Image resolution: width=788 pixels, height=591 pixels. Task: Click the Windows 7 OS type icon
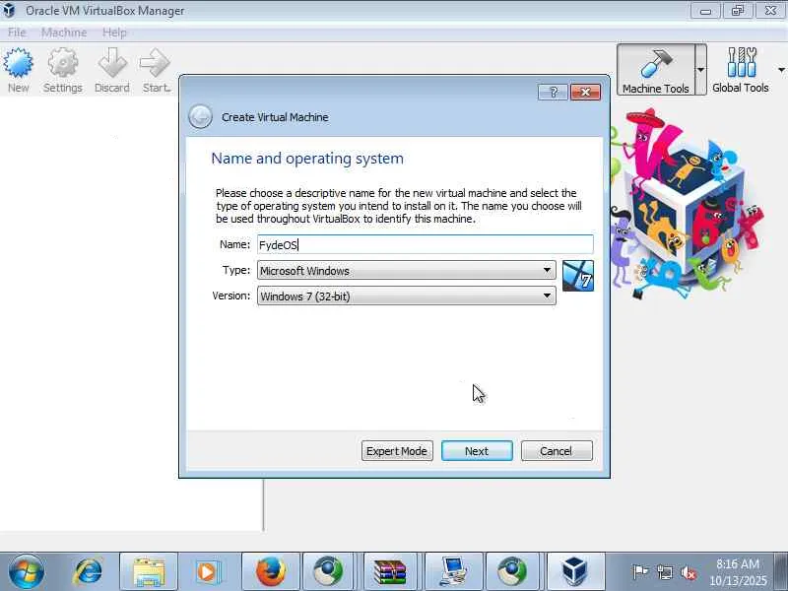click(x=578, y=276)
